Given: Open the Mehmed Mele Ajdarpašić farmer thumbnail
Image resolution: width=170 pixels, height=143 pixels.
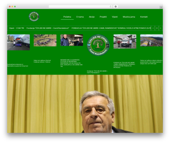Looking at the screenshot, I should point(72,40).
